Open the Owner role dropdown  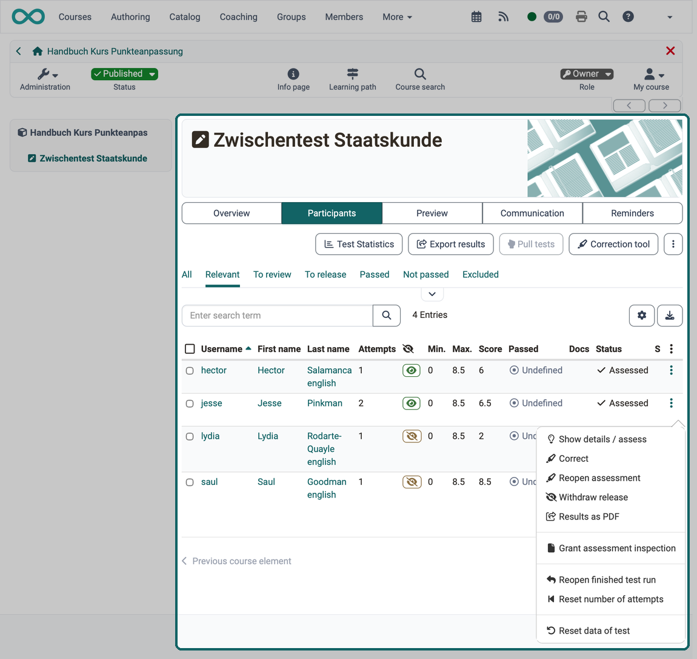[x=587, y=74]
